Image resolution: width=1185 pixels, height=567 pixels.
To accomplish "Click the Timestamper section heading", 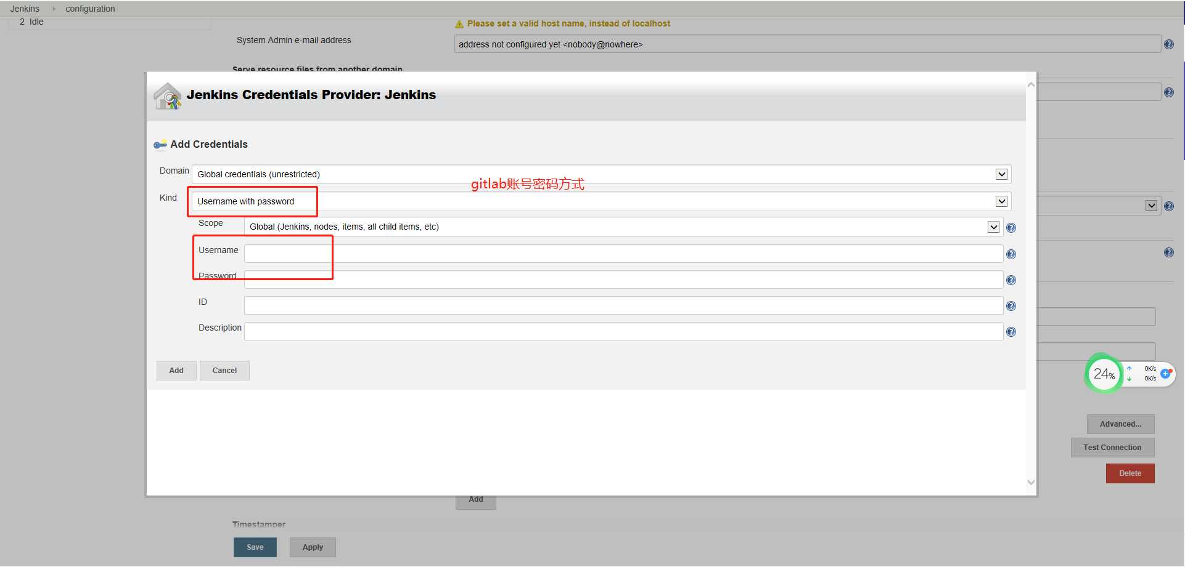I will (259, 525).
